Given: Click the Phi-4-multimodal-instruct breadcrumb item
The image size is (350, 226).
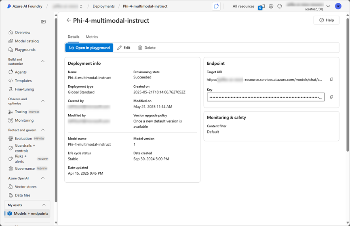Looking at the screenshot, I should [x=145, y=6].
